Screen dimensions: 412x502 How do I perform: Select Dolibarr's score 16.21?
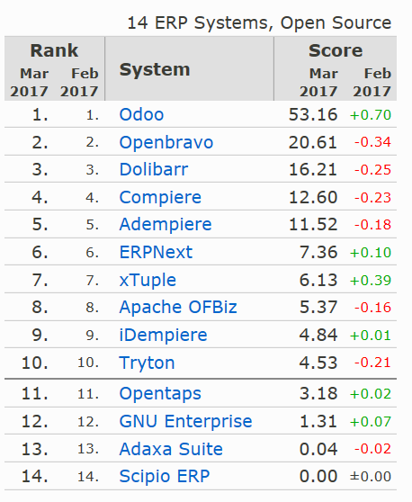coord(313,170)
